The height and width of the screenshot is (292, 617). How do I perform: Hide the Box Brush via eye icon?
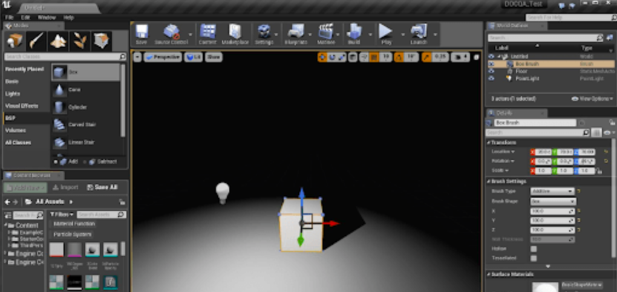491,63
